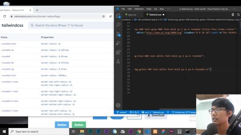Click the Chrome address bar URL
This screenshot has height=135, width=241.
click(x=37, y=16)
